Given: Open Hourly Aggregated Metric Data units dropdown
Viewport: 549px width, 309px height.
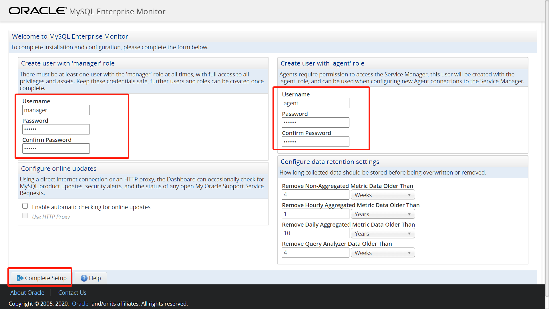Looking at the screenshot, I should [383, 214].
